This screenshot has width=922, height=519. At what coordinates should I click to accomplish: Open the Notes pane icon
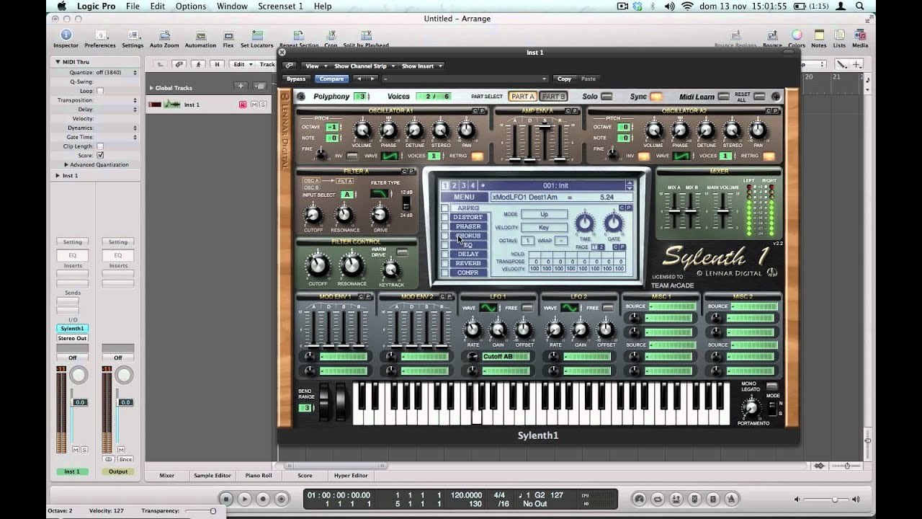(x=819, y=35)
